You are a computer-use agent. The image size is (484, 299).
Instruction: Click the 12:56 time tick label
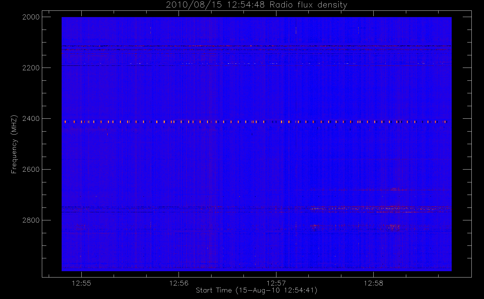pos(179,283)
